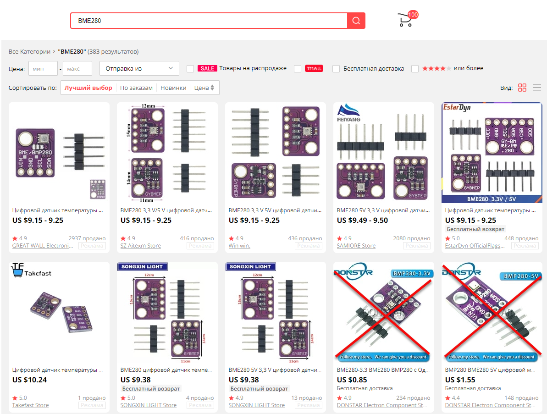Image resolution: width=547 pixels, height=414 pixels.
Task: Click the four-star rating icons
Action: click(436, 68)
